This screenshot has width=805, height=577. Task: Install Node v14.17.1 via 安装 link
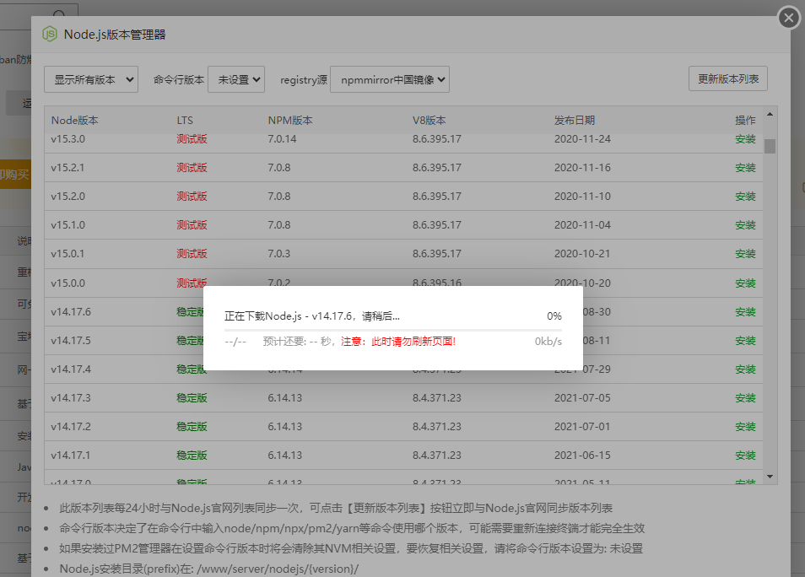(x=745, y=456)
